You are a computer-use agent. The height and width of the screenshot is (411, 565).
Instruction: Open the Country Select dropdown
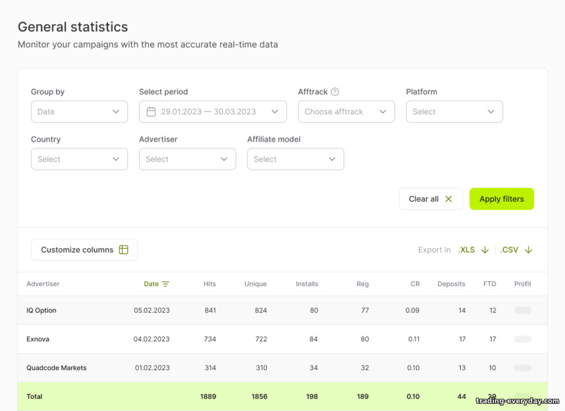click(x=79, y=159)
